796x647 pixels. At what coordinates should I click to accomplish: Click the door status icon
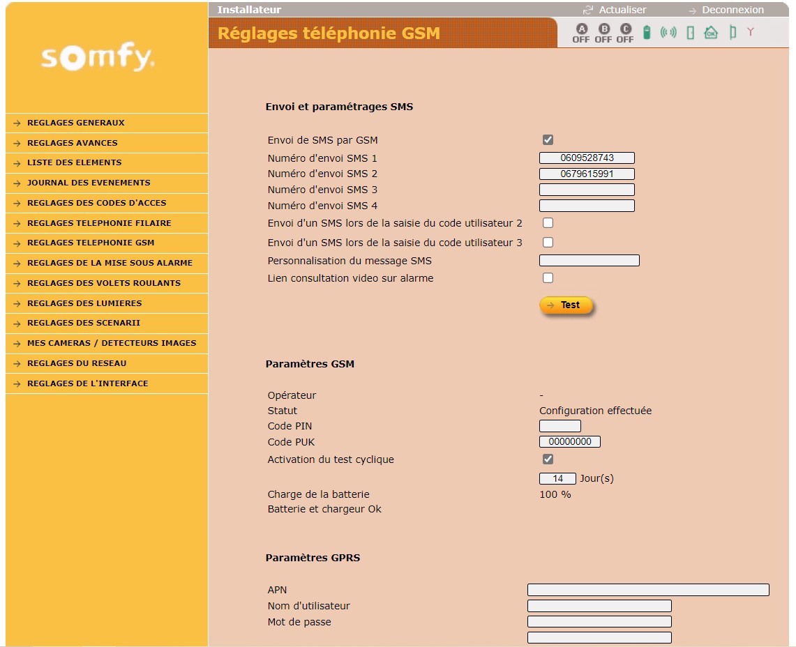690,33
